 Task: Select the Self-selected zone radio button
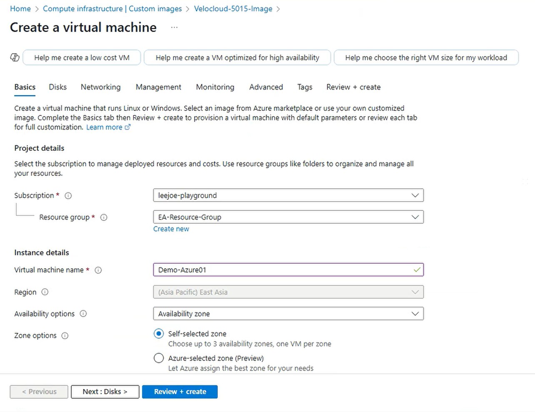159,334
